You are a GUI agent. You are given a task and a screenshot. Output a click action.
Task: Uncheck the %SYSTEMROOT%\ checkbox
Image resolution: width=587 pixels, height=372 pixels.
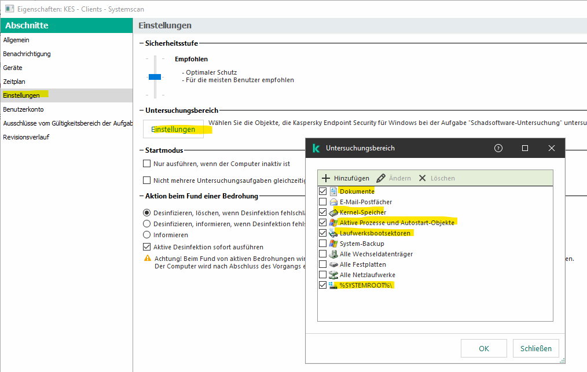(x=322, y=285)
